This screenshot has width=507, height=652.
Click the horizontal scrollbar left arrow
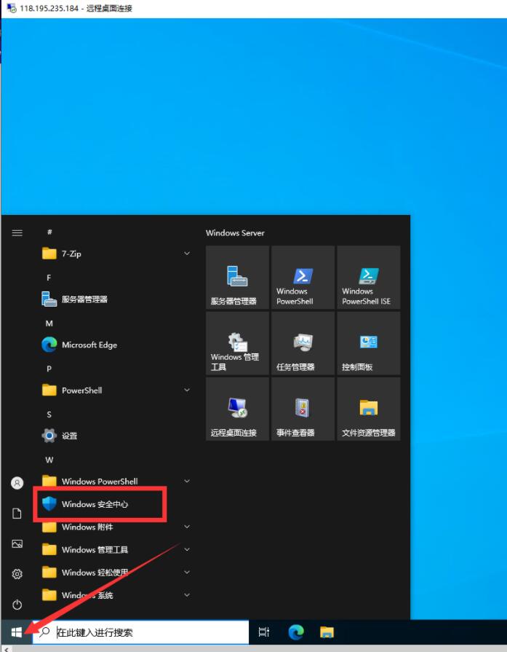point(7,648)
